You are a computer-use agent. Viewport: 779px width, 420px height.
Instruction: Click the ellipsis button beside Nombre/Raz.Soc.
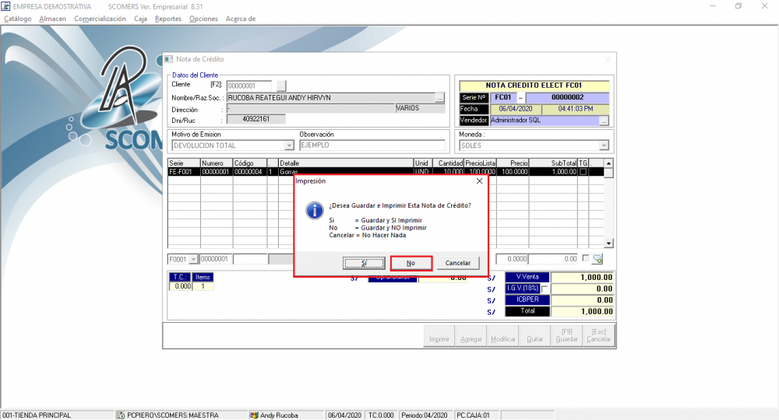(x=439, y=98)
